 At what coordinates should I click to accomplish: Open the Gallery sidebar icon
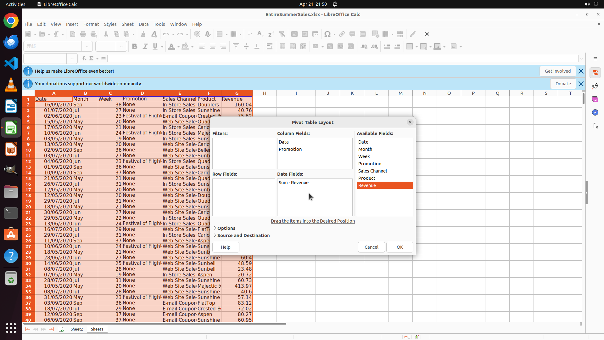pos(595,99)
